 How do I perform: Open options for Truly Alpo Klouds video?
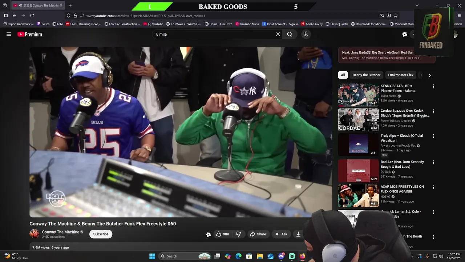click(433, 136)
